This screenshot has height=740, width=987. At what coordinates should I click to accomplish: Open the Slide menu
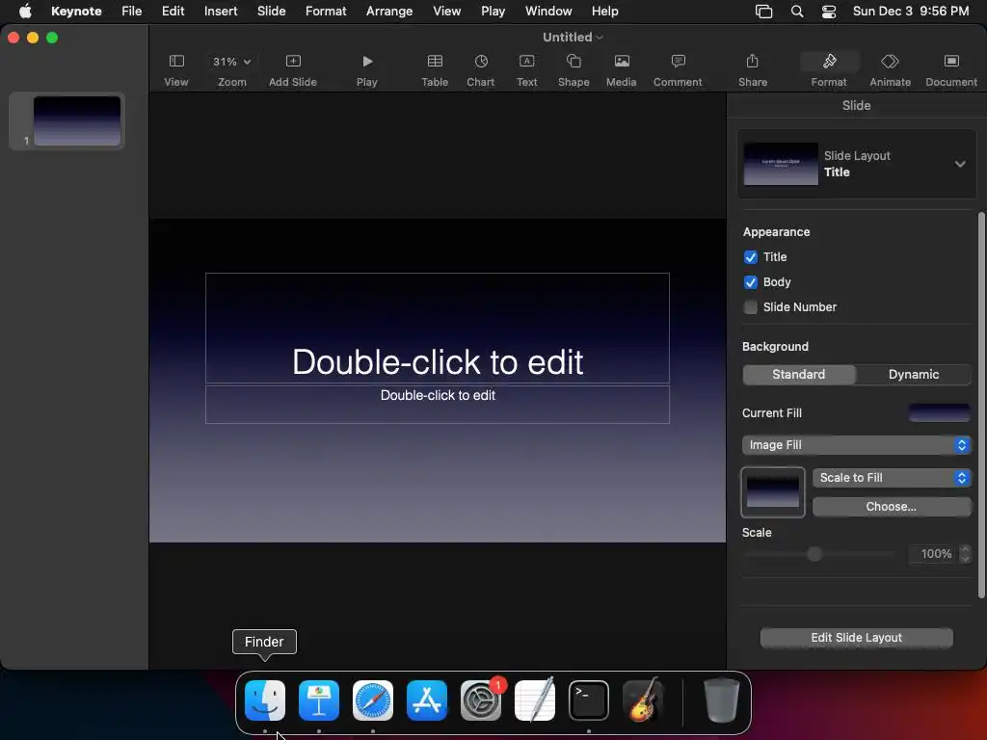click(271, 12)
